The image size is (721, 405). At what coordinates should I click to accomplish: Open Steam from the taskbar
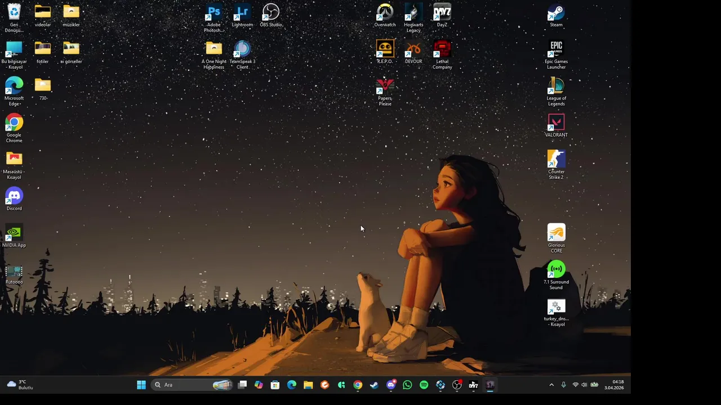(x=374, y=385)
